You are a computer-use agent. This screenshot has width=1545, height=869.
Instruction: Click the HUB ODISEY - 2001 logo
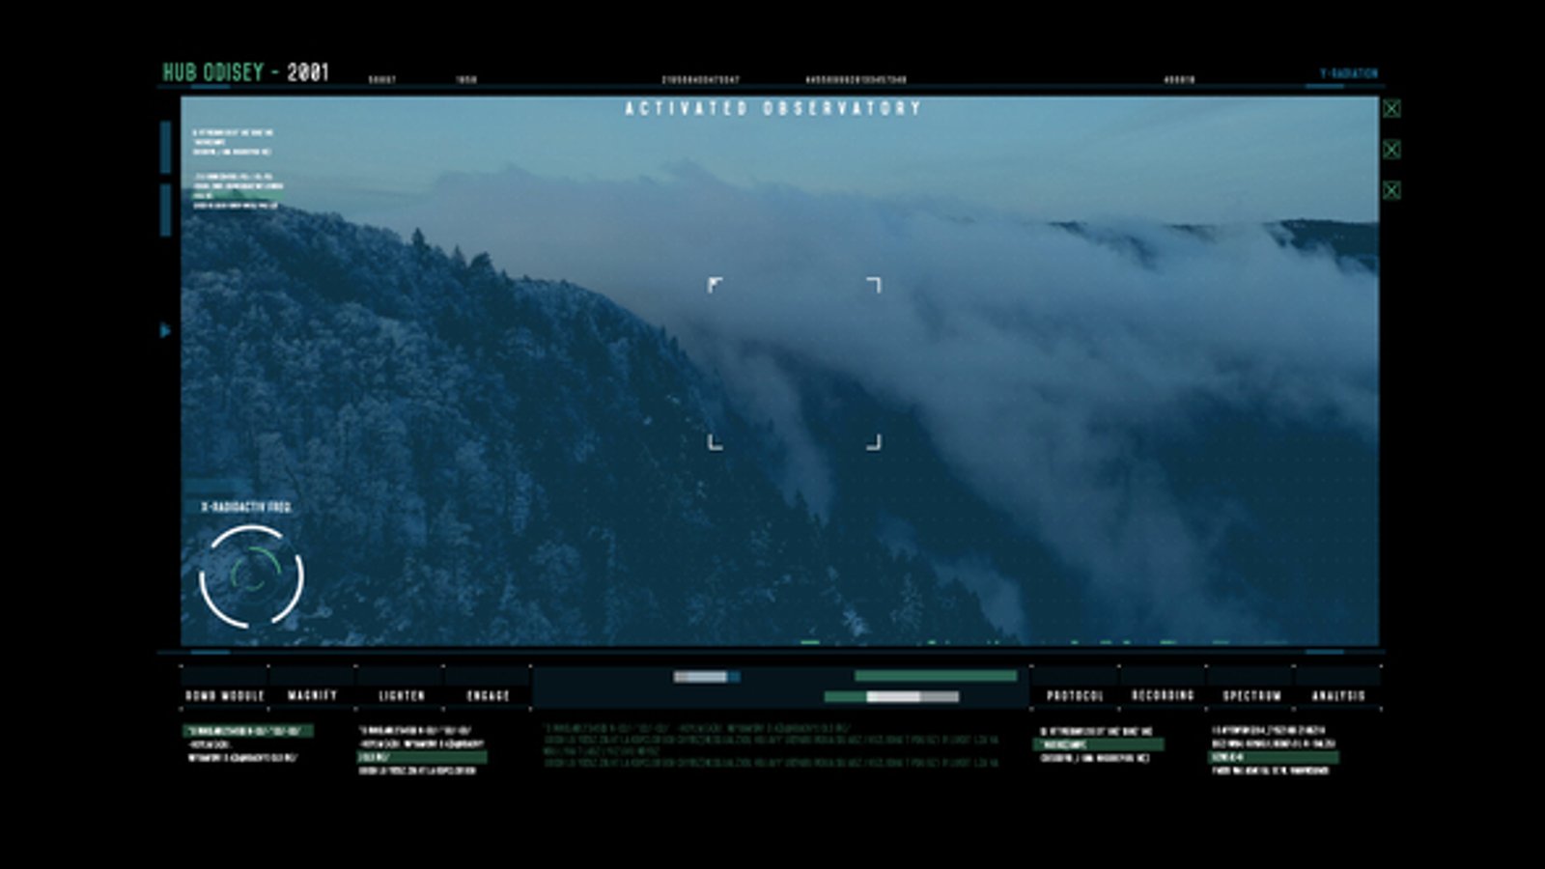(247, 70)
